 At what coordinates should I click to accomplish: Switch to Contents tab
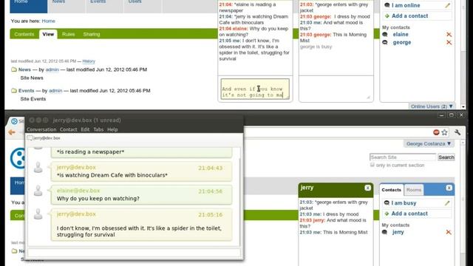pyautogui.click(x=24, y=35)
